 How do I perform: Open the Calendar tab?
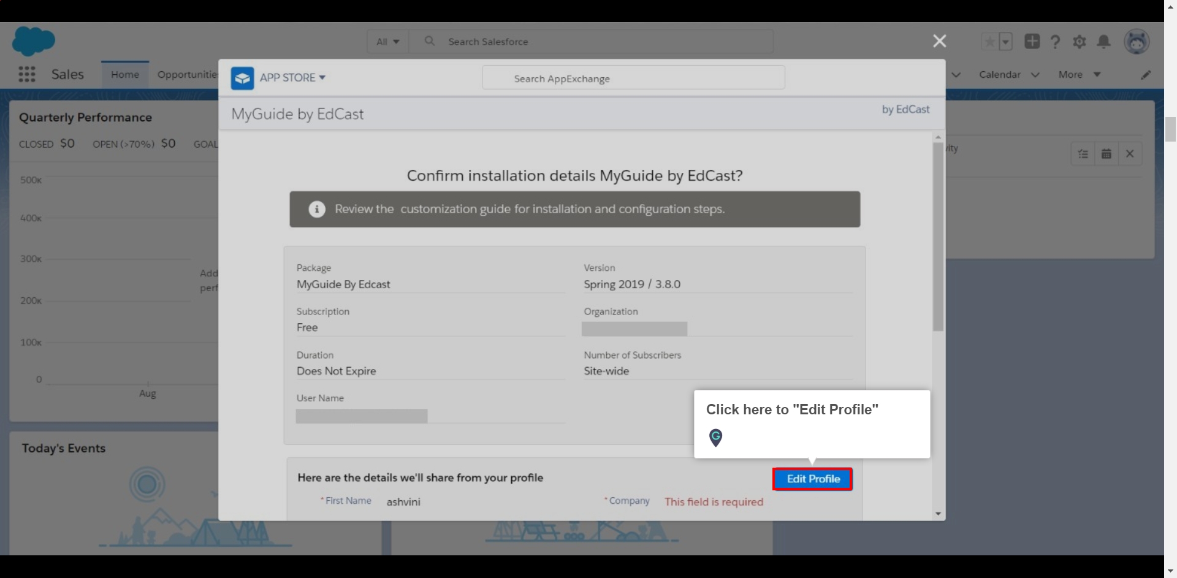tap(999, 75)
